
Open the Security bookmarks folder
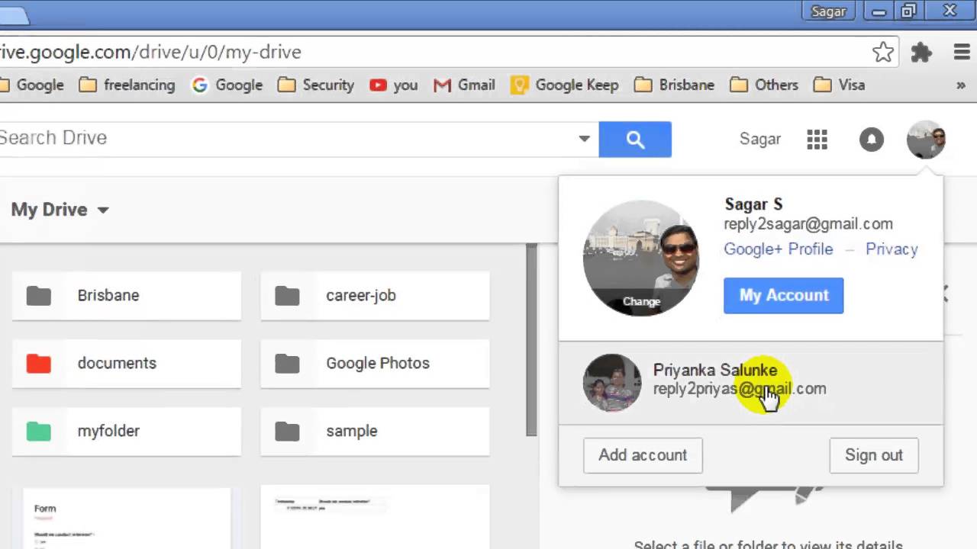coord(316,85)
